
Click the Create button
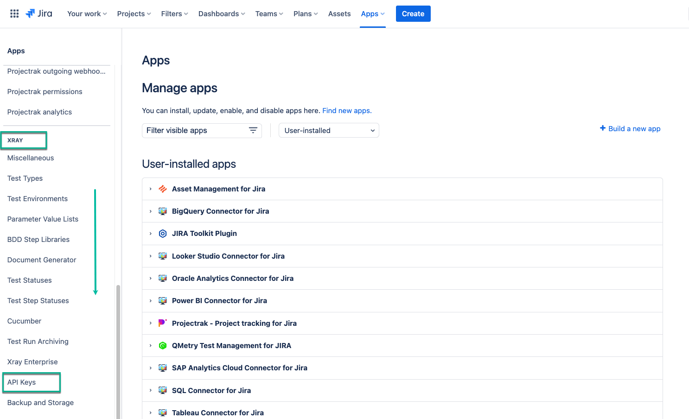(413, 14)
